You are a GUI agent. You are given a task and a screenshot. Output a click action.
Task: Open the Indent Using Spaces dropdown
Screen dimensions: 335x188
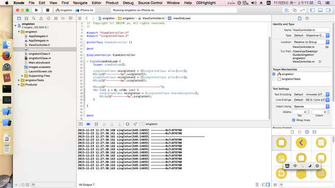click(311, 106)
